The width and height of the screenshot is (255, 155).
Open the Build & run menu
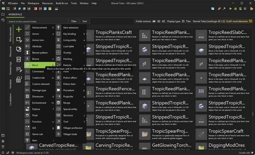(62, 3)
